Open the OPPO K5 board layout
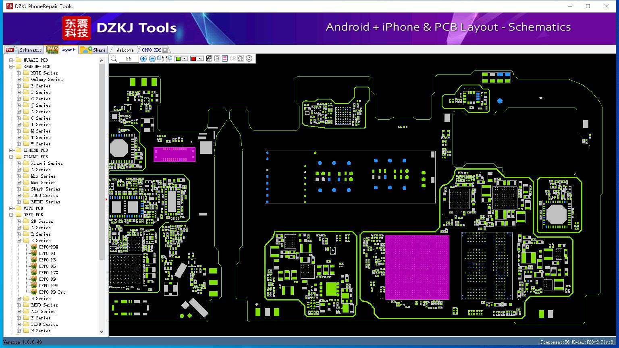This screenshot has height=348, width=619. (x=47, y=266)
